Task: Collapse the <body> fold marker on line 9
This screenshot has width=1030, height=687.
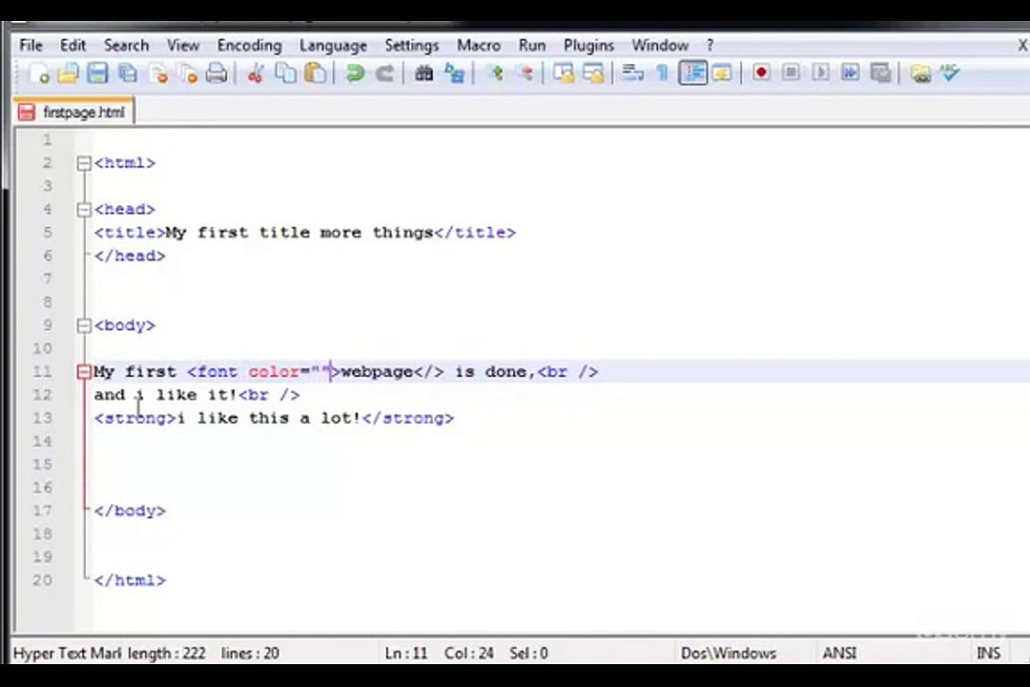Action: (84, 326)
